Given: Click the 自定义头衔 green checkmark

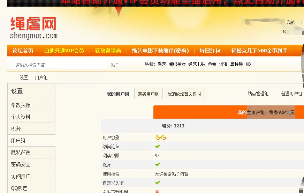Looking at the screenshot, I should click(x=158, y=183).
